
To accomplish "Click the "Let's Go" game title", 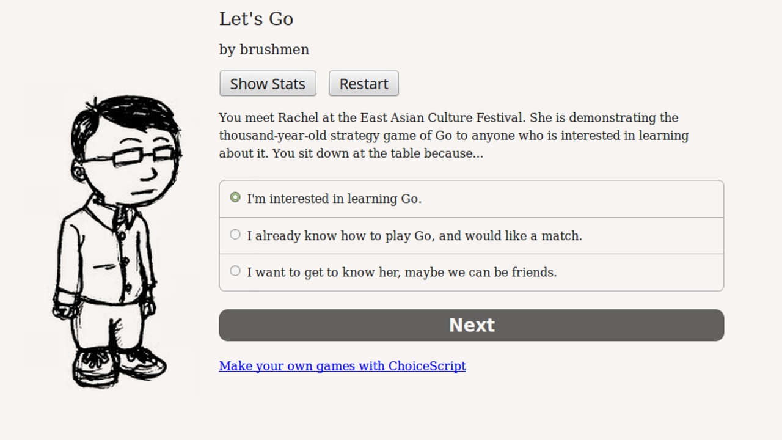I will (x=256, y=19).
